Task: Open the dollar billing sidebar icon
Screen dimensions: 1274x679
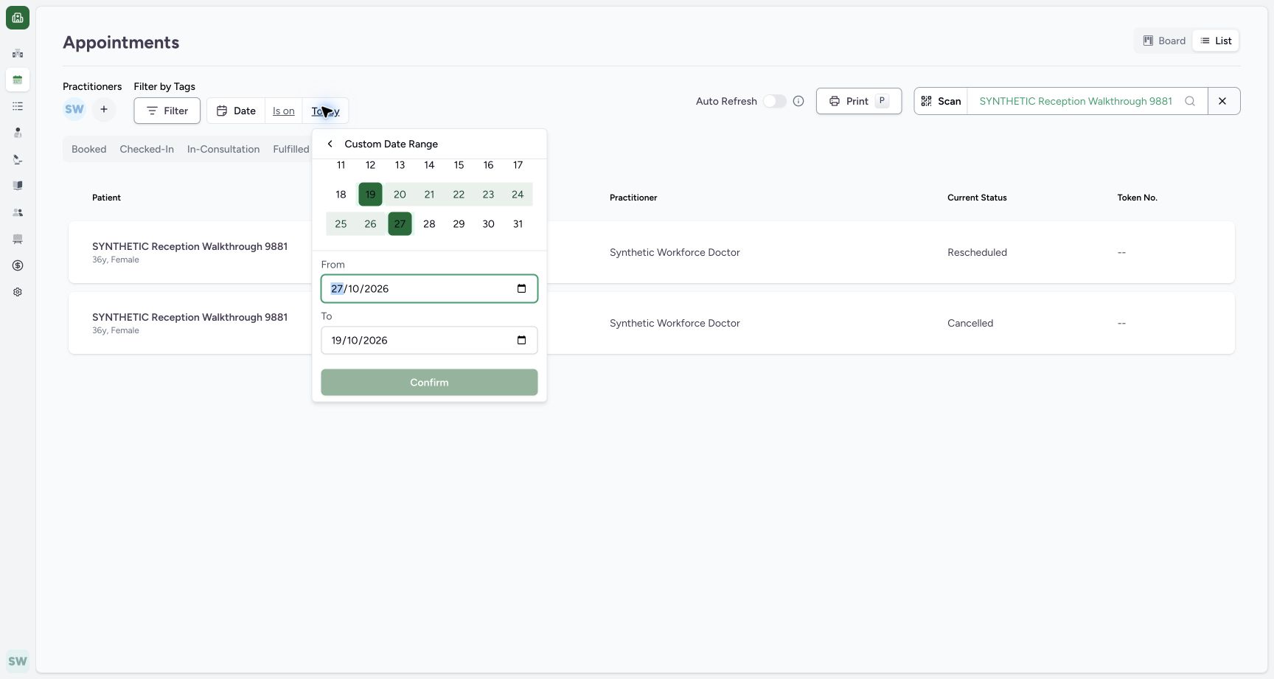Action: (18, 265)
